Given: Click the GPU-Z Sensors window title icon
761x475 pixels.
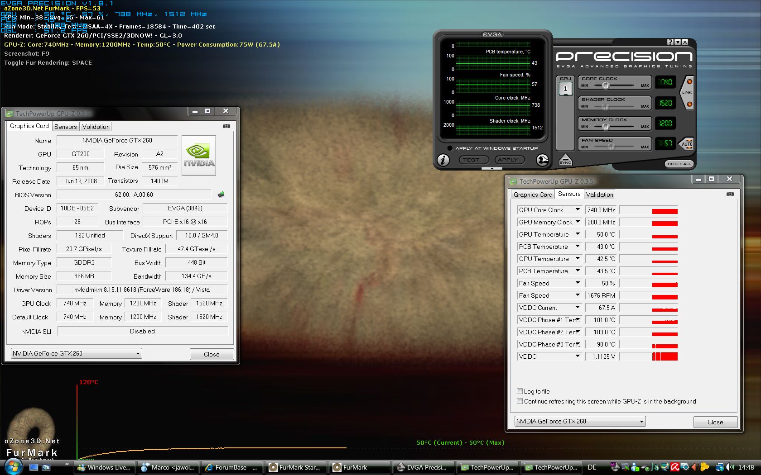Looking at the screenshot, I should pyautogui.click(x=513, y=181).
